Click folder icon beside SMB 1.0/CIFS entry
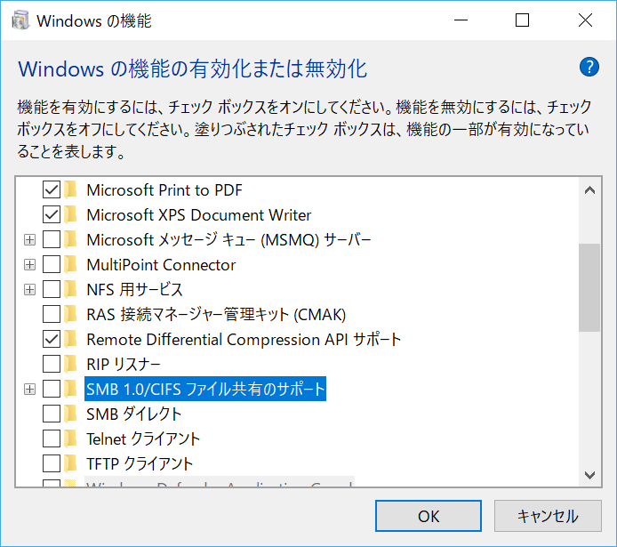 [70, 390]
